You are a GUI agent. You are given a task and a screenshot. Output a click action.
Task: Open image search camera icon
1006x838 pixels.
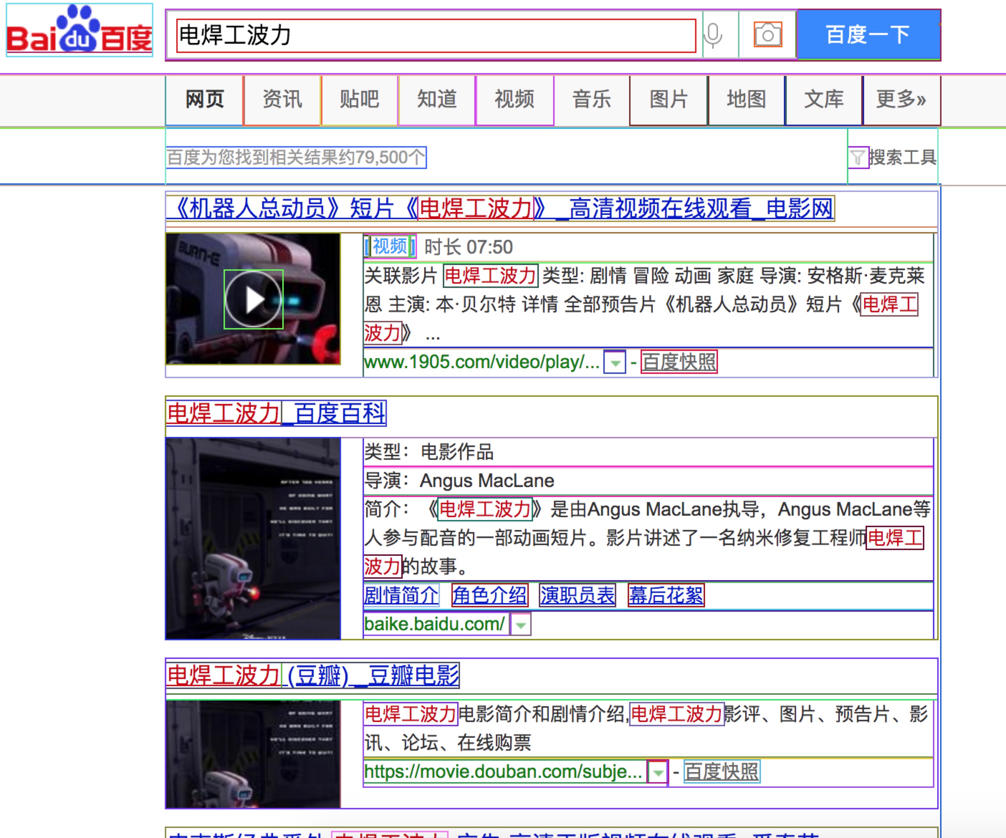(x=768, y=34)
